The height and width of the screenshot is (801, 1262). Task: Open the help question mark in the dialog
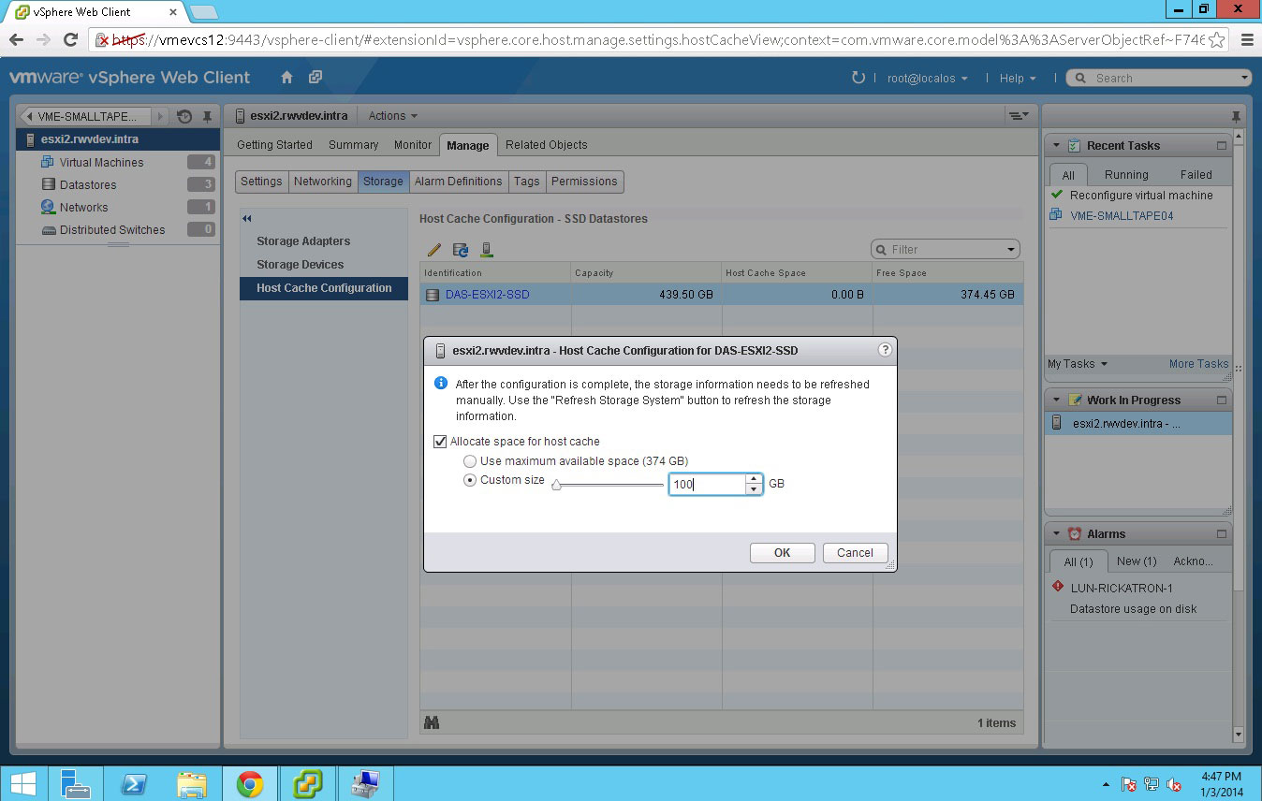click(885, 350)
